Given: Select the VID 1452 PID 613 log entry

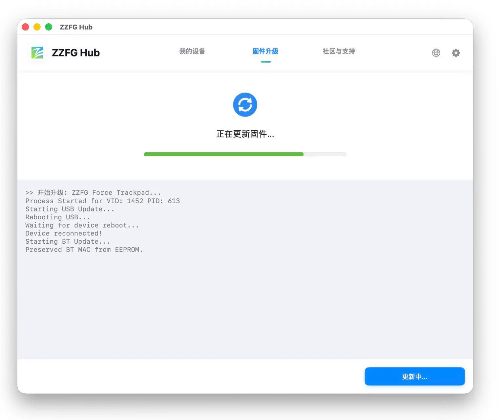Looking at the screenshot, I should click(x=103, y=201).
